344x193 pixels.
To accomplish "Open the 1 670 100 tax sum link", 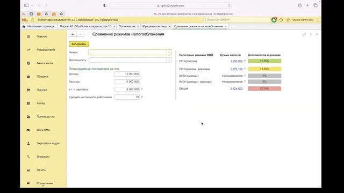I will point(236,69).
